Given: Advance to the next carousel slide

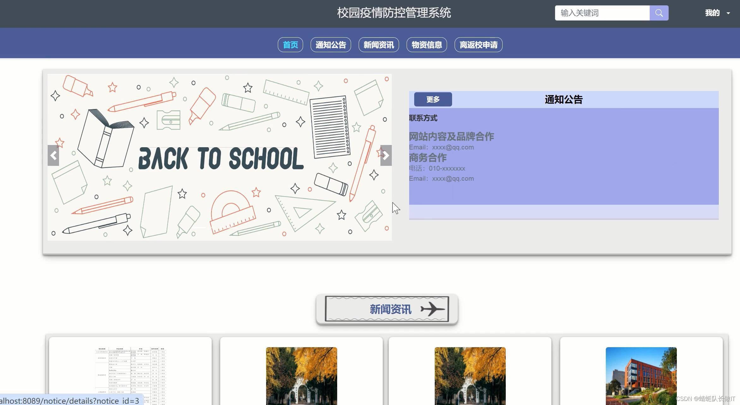Looking at the screenshot, I should tap(386, 155).
